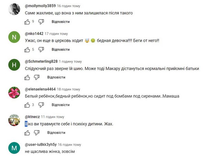Dislike the comment by @elenaelena4464

tap(41, 105)
